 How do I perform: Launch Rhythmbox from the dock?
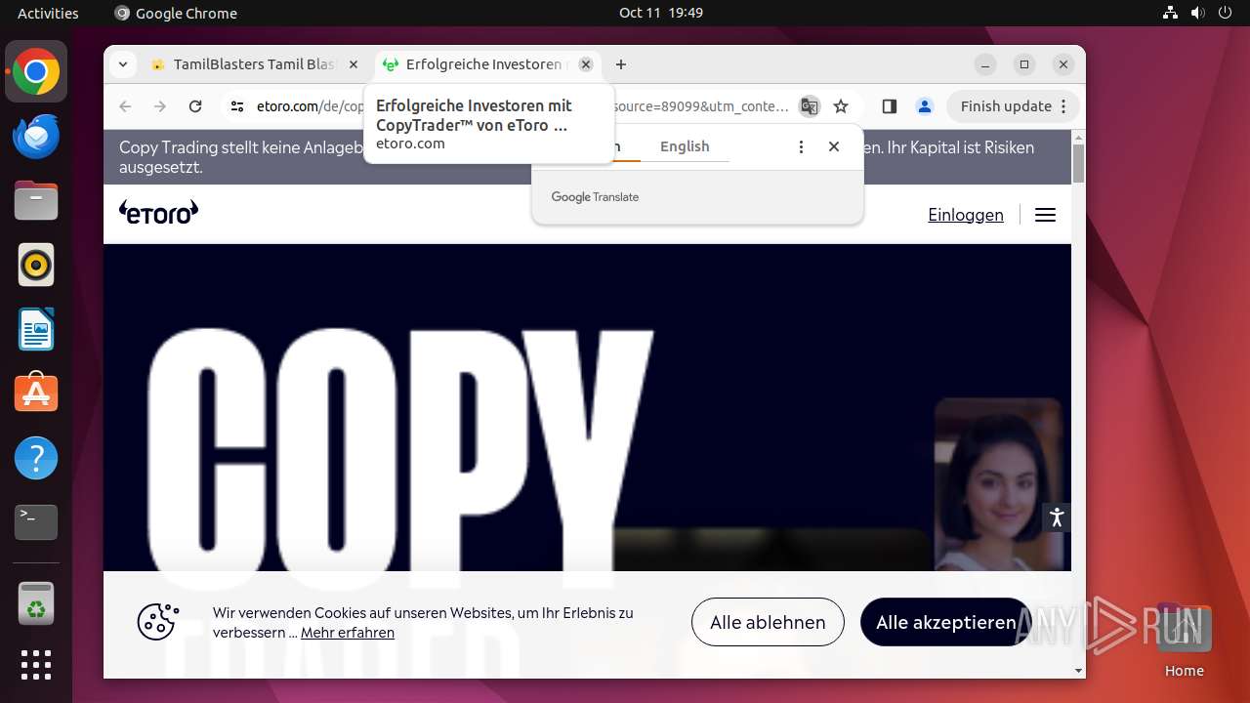36,265
